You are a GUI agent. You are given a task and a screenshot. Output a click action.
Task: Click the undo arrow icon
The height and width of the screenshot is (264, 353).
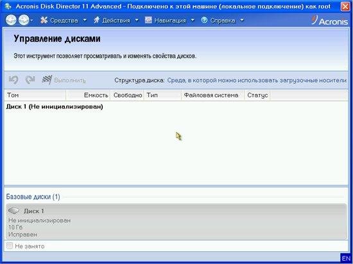[13, 79]
